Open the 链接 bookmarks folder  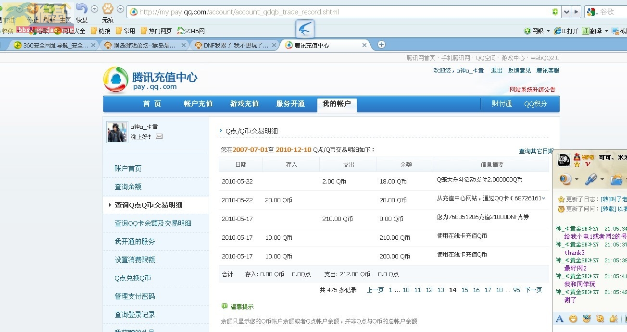tap(100, 31)
